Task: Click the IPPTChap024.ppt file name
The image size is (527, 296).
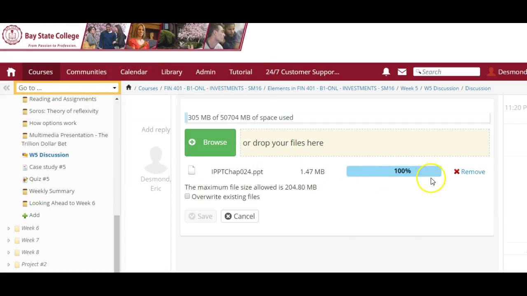Action: 237,172
